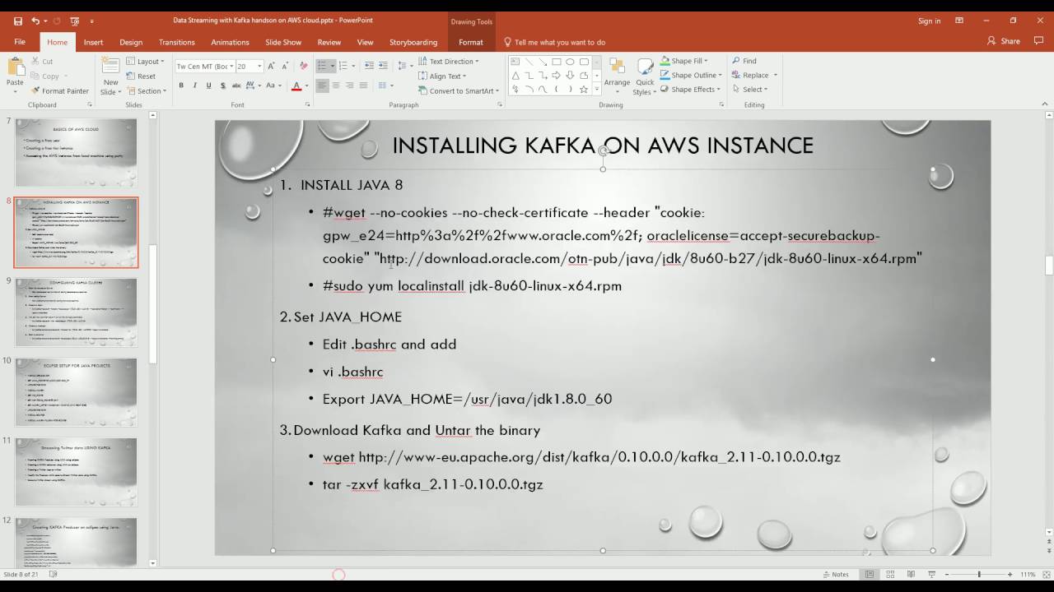1054x592 pixels.
Task: Click Tell me what you want to do
Action: [x=554, y=42]
